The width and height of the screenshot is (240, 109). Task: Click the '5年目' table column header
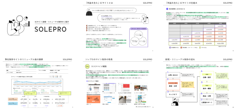tap(220, 24)
